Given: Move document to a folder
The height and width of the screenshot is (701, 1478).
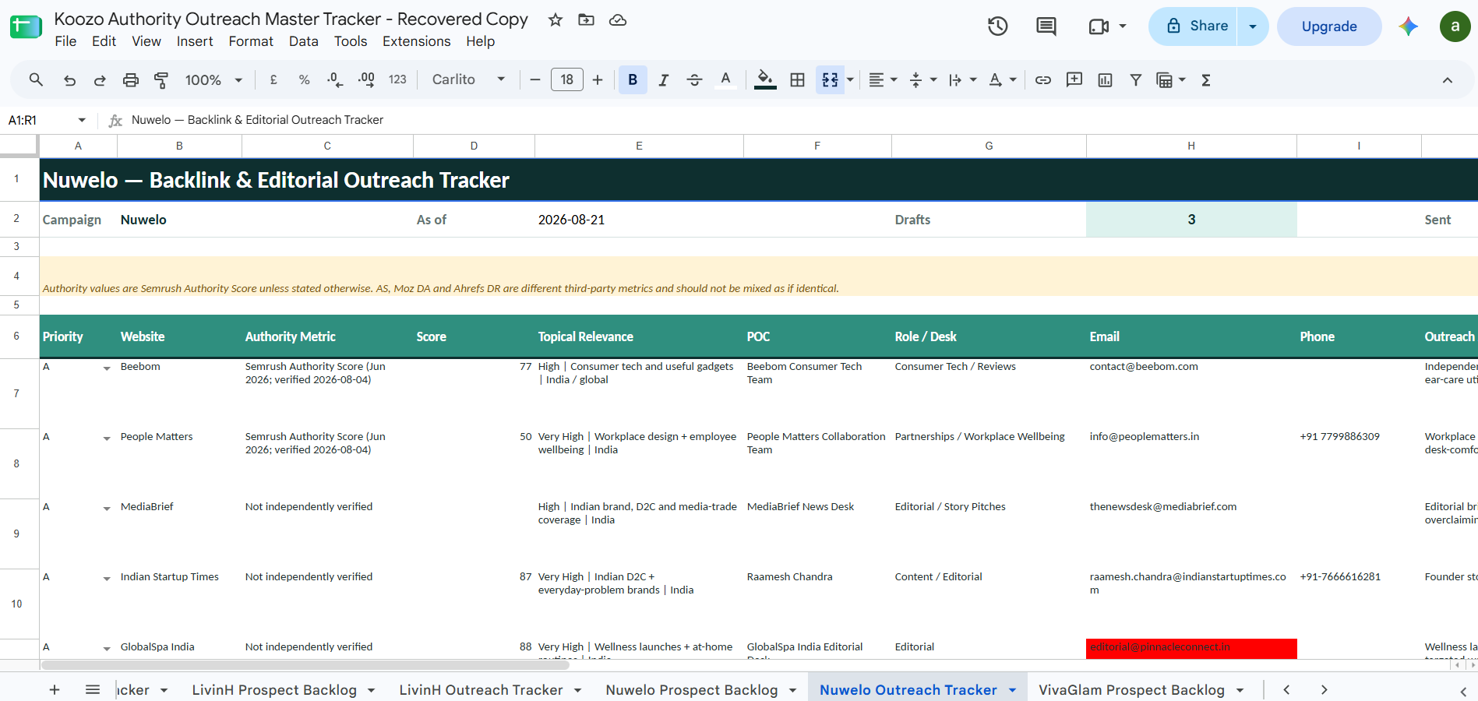Looking at the screenshot, I should point(587,19).
